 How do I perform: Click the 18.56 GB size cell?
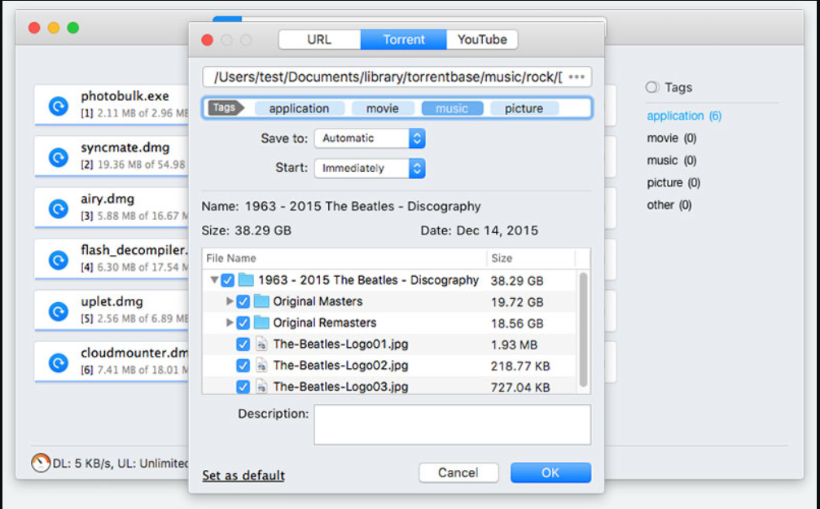pos(517,323)
